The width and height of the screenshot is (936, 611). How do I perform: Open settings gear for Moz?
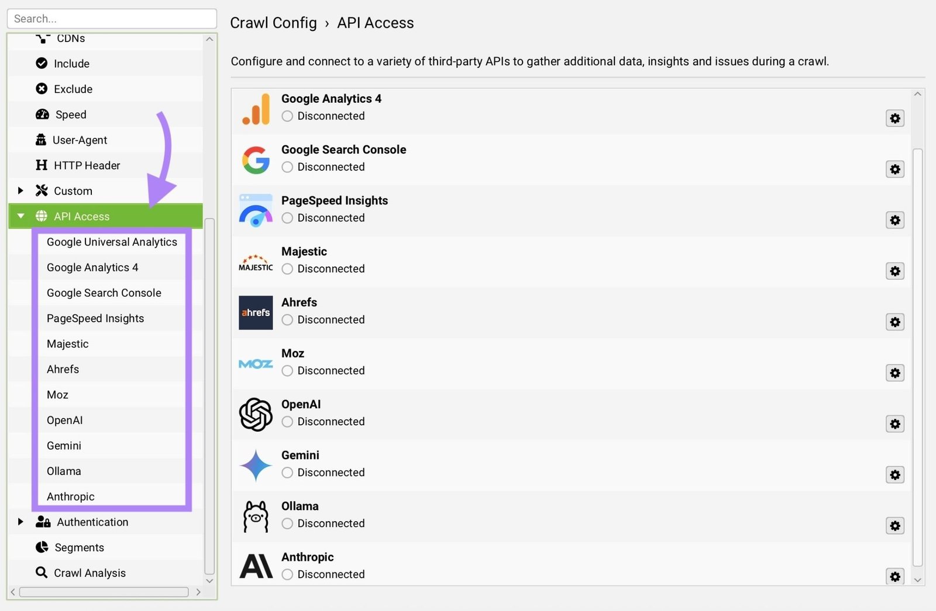[x=895, y=373]
